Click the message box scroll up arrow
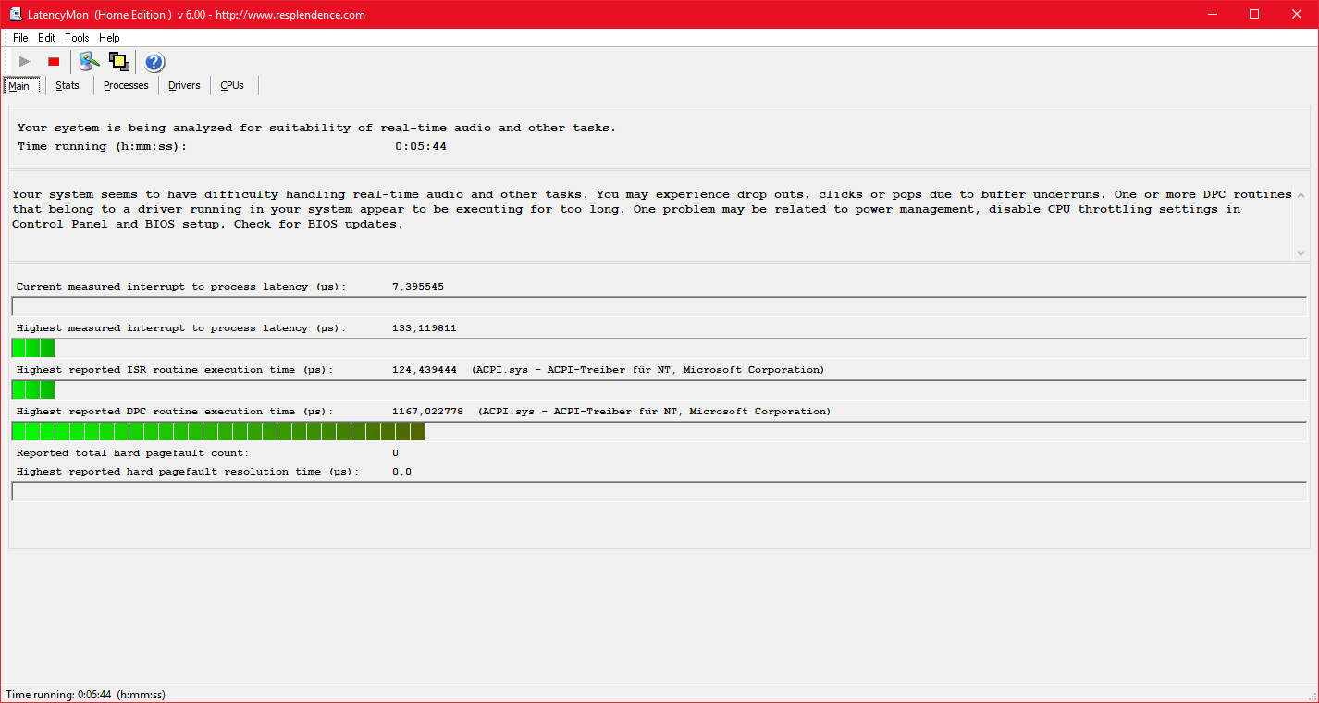1319x703 pixels. (1301, 195)
